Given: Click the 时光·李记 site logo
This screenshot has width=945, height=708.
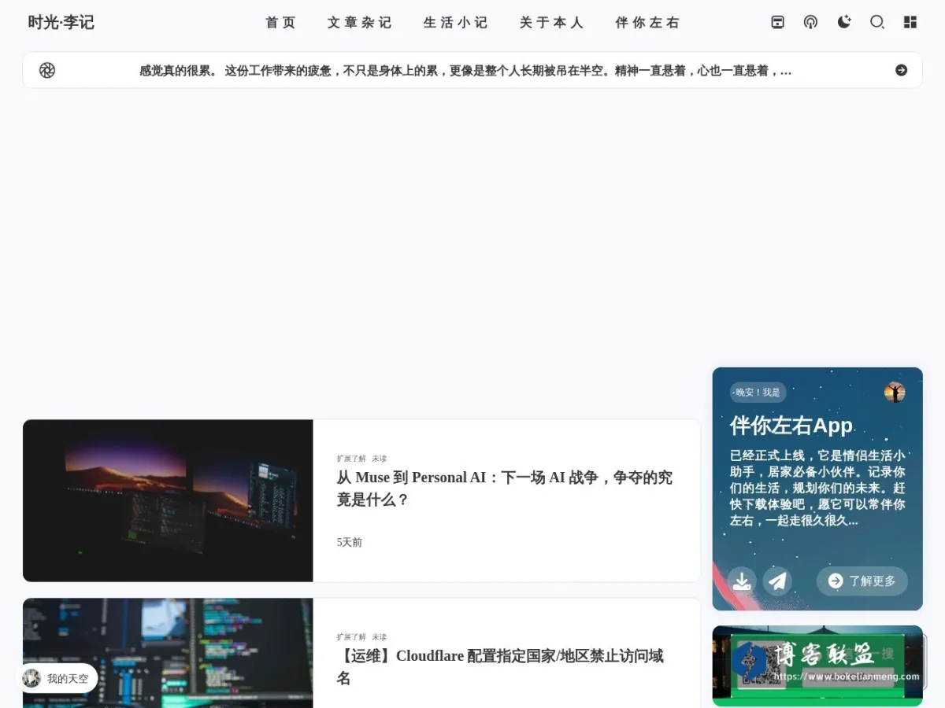Looking at the screenshot, I should pos(61,22).
